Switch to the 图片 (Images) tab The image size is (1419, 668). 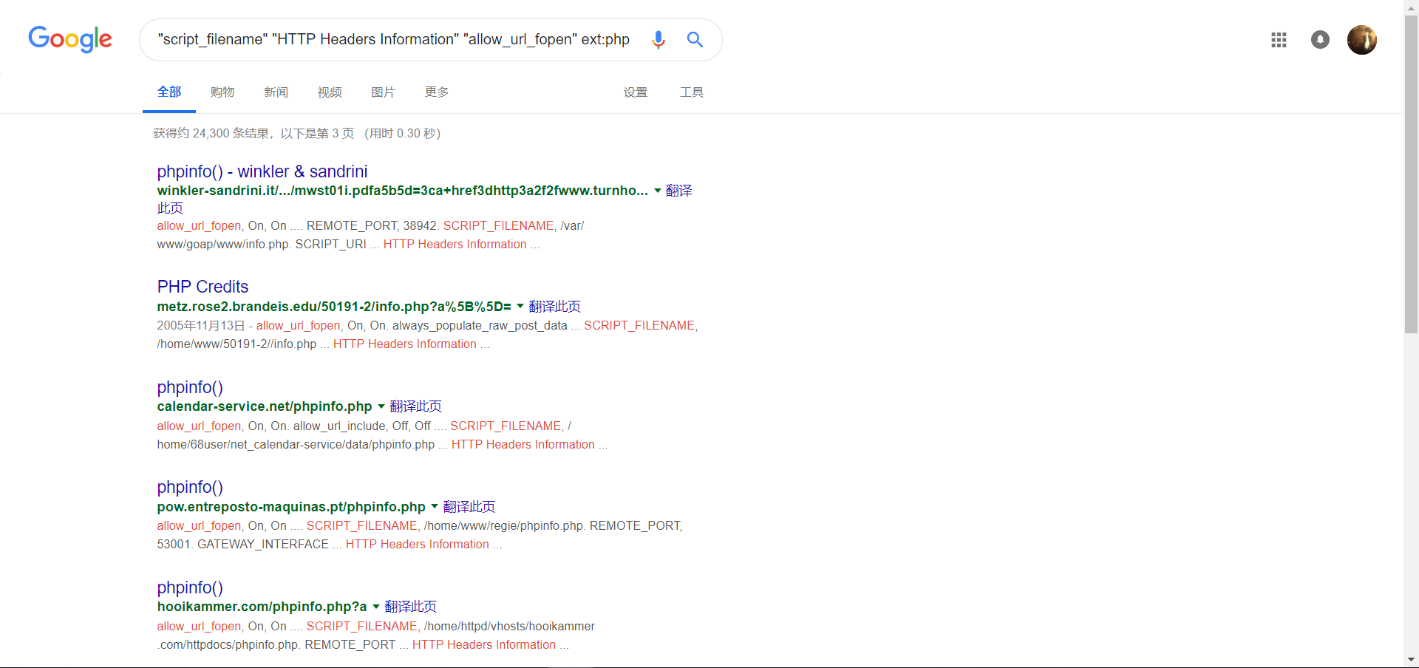[x=383, y=92]
